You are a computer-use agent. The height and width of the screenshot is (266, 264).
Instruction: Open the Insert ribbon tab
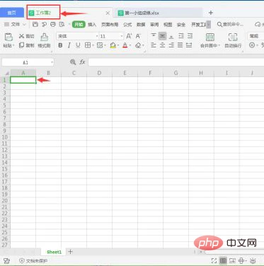(92, 25)
